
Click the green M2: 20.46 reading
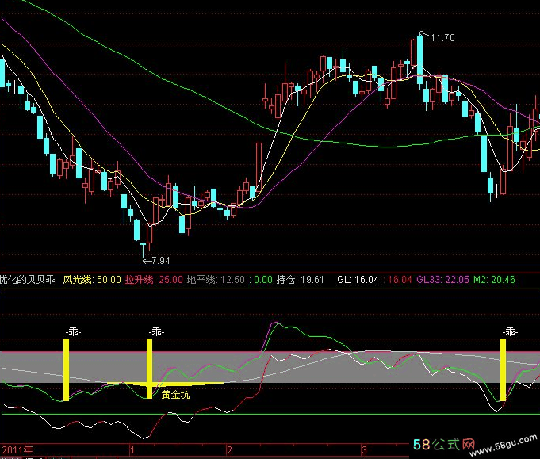coord(494,279)
